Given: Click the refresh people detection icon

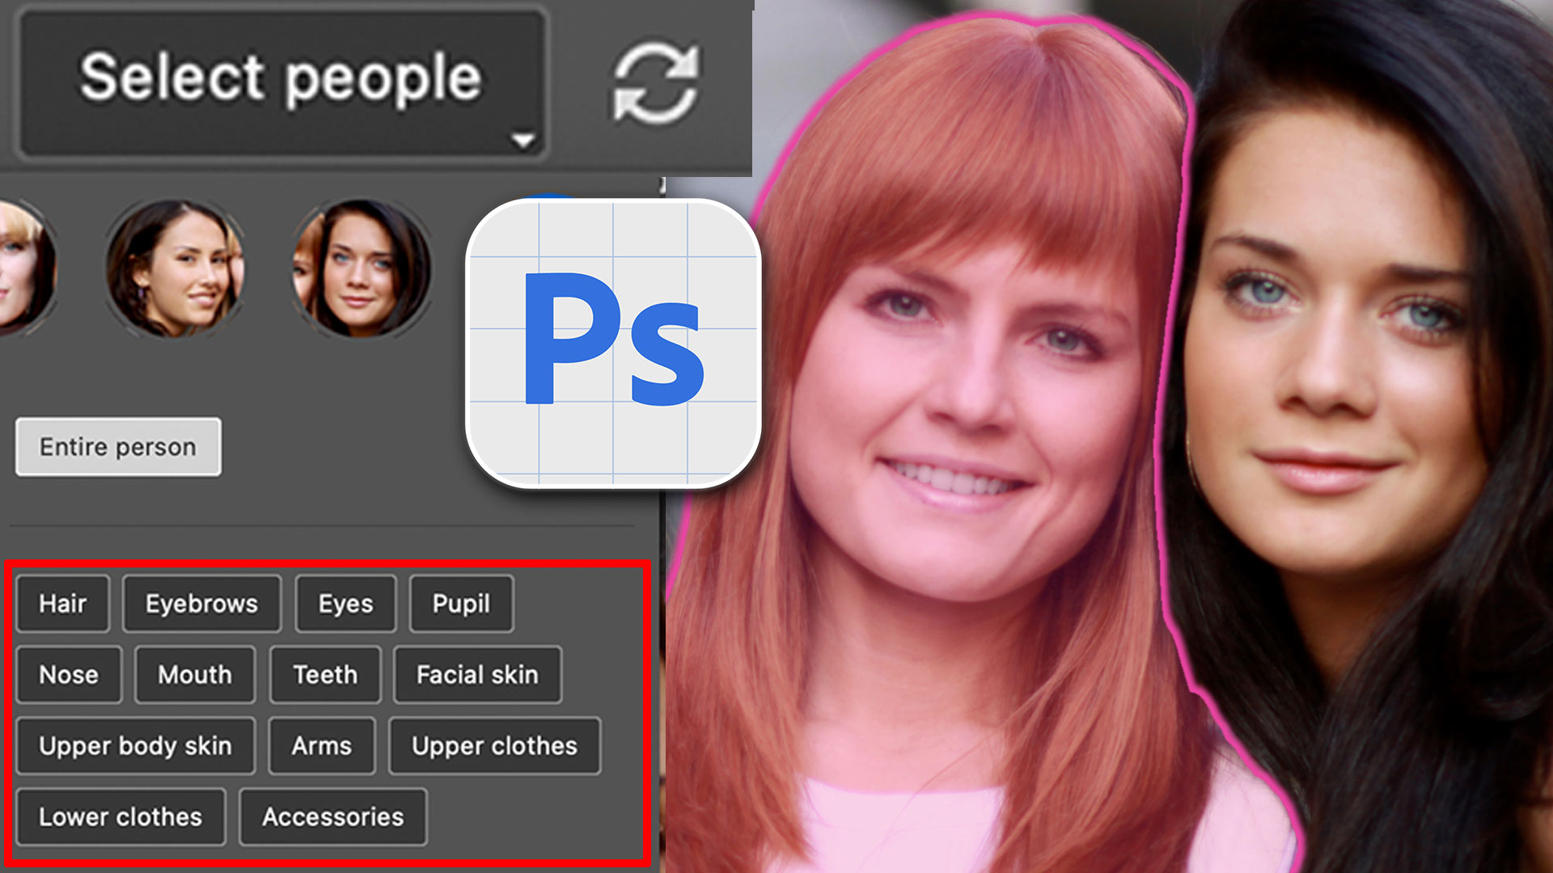Looking at the screenshot, I should pos(656,83).
